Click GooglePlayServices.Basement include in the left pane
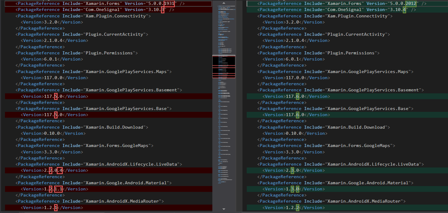The image size is (448, 213). click(x=99, y=90)
